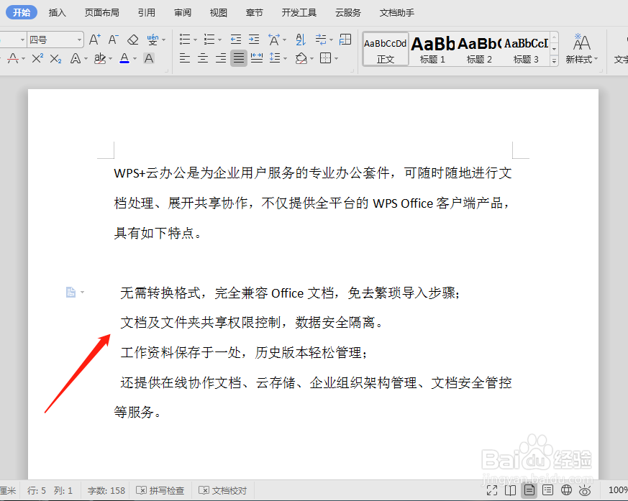Open the 插入 tab

tap(58, 13)
